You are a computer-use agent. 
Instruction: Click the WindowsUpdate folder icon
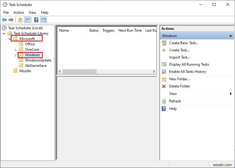pyautogui.click(x=21, y=60)
